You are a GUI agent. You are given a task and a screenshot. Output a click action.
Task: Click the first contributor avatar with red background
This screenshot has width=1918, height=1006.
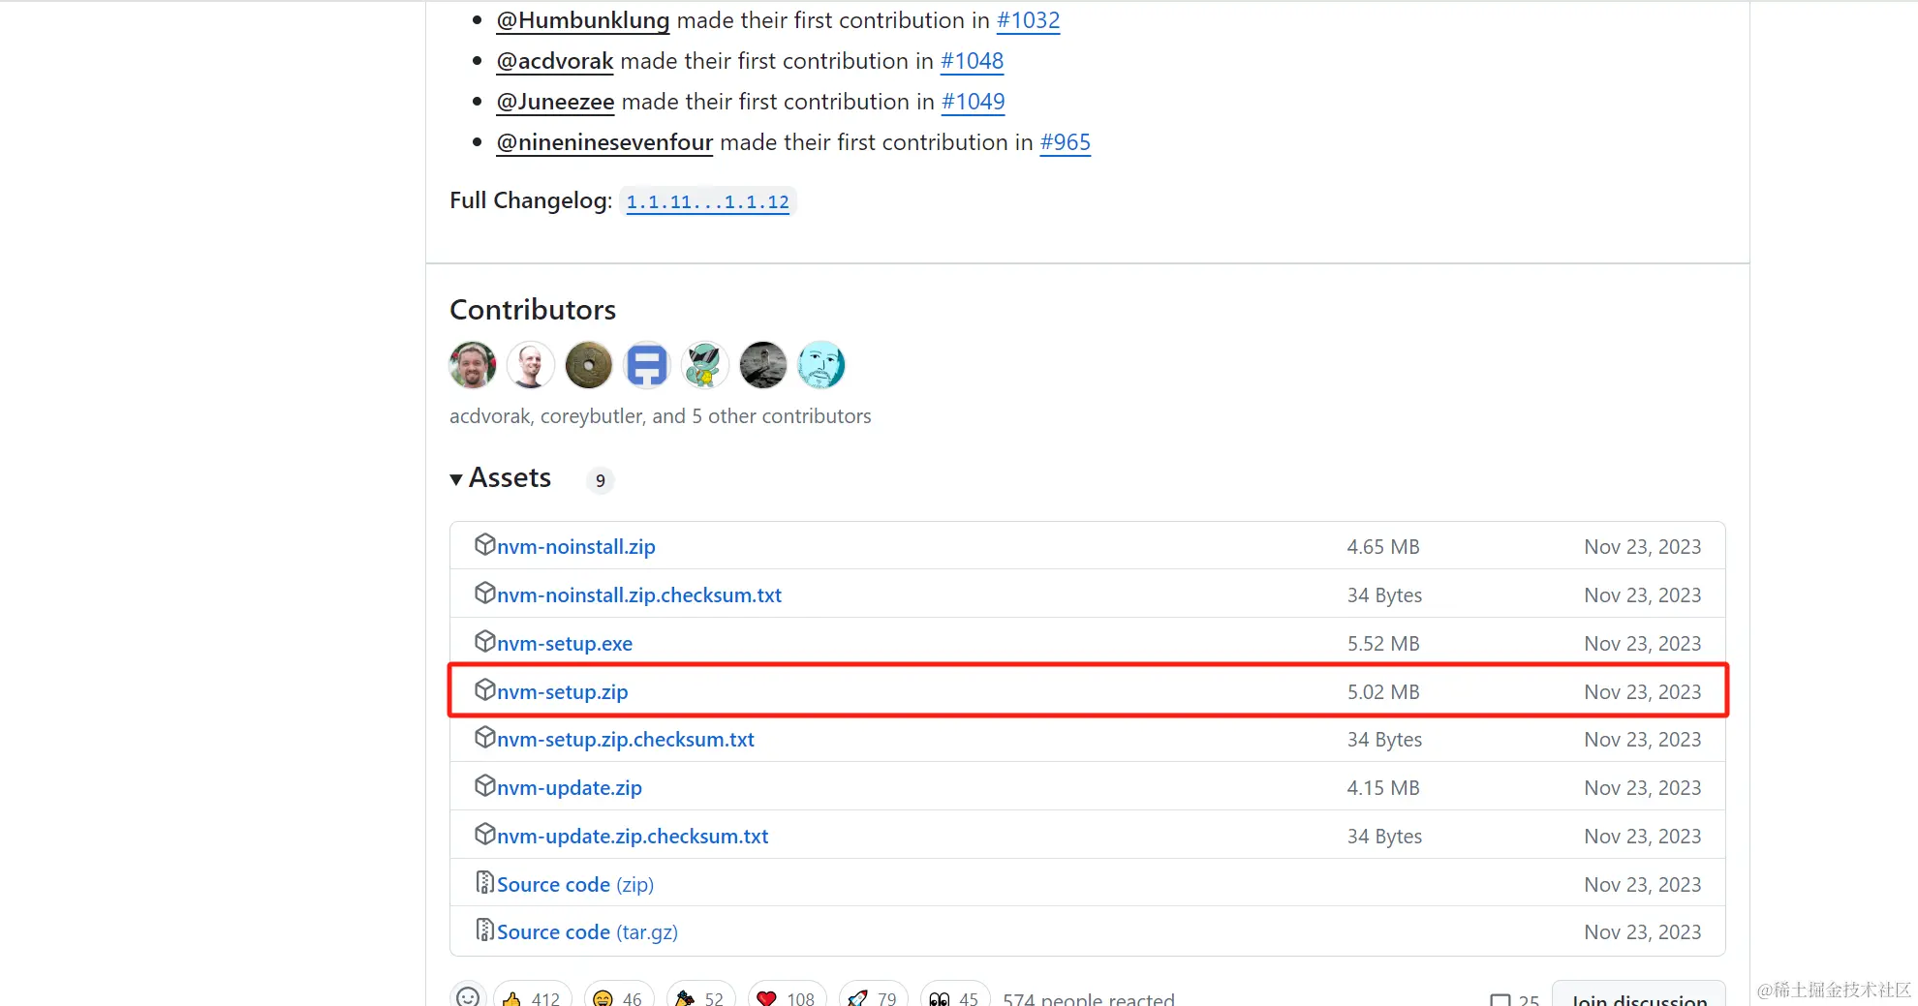(473, 365)
